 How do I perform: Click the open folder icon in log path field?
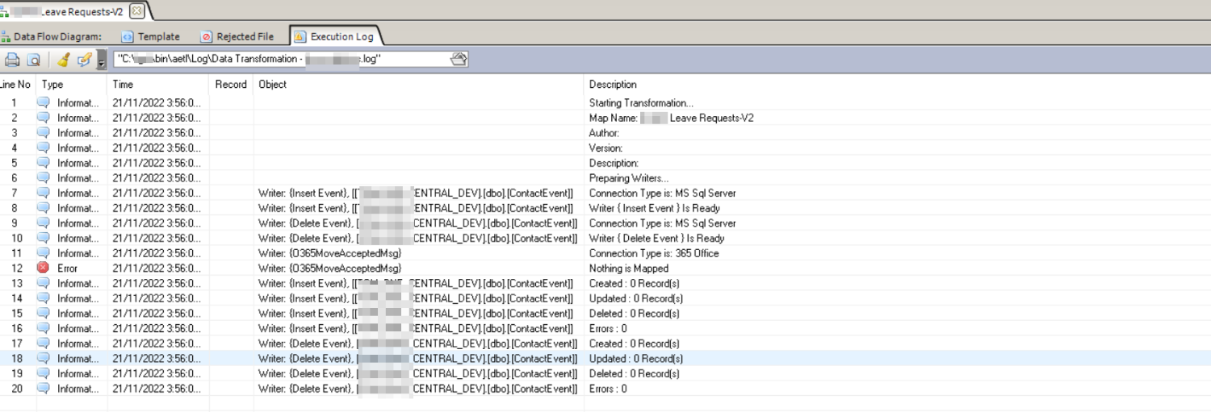[x=459, y=59]
